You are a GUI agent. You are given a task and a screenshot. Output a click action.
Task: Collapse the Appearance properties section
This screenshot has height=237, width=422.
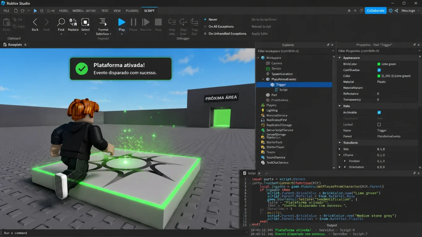point(340,58)
